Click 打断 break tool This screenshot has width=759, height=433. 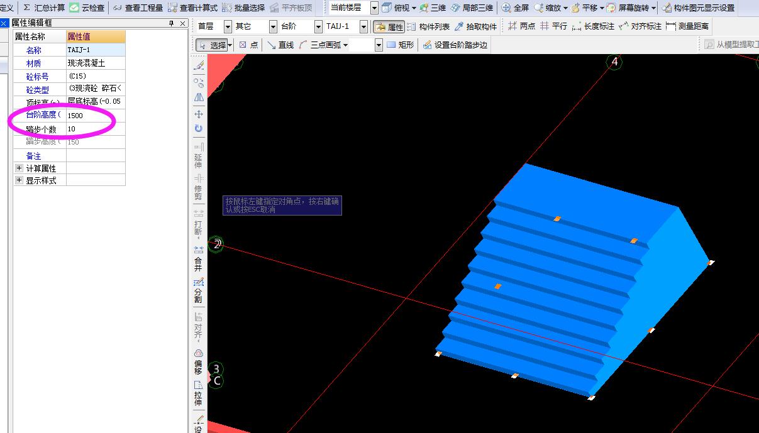point(198,223)
